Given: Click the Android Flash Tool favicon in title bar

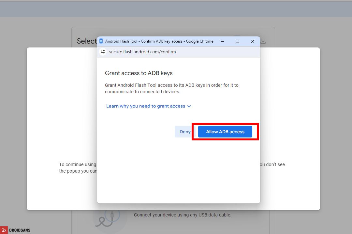Looking at the screenshot, I should tap(101, 41).
